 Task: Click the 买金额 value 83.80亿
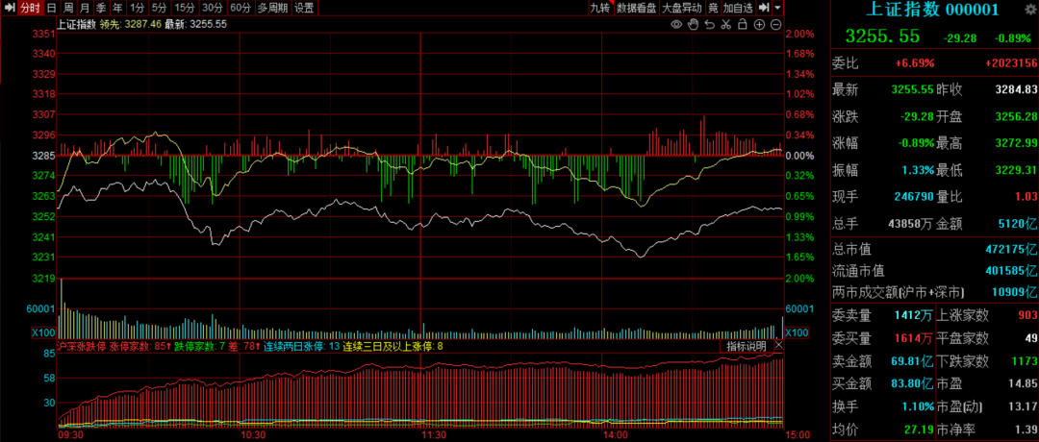coord(910,383)
